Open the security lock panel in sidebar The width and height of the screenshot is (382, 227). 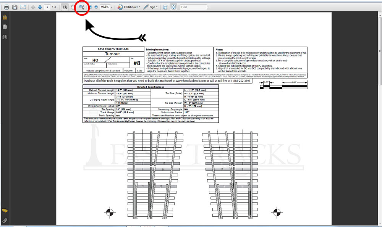[x=5, y=17]
